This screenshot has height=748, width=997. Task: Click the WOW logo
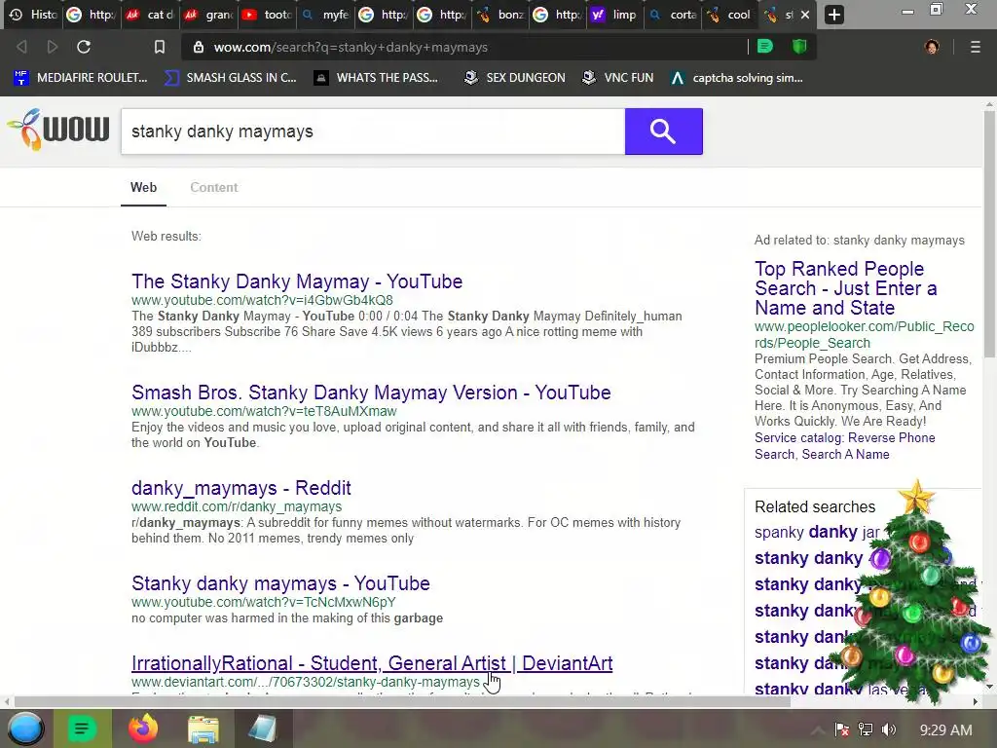click(57, 130)
